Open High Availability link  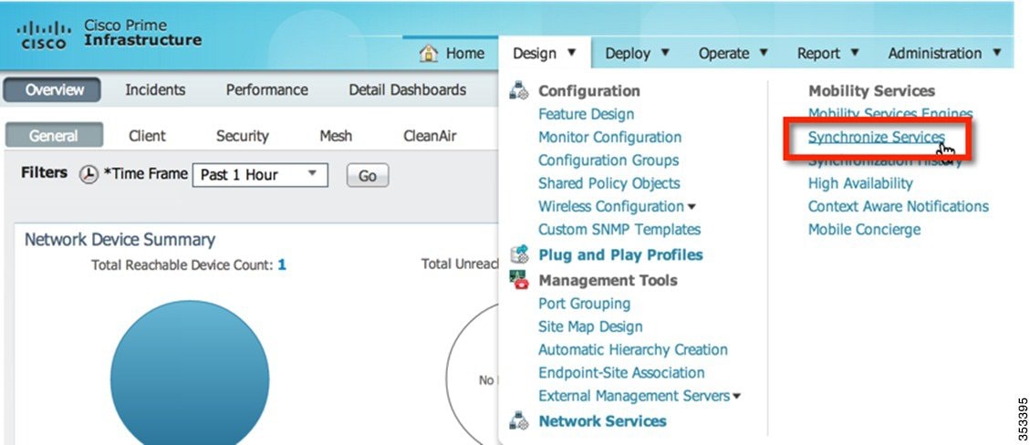coord(860,183)
